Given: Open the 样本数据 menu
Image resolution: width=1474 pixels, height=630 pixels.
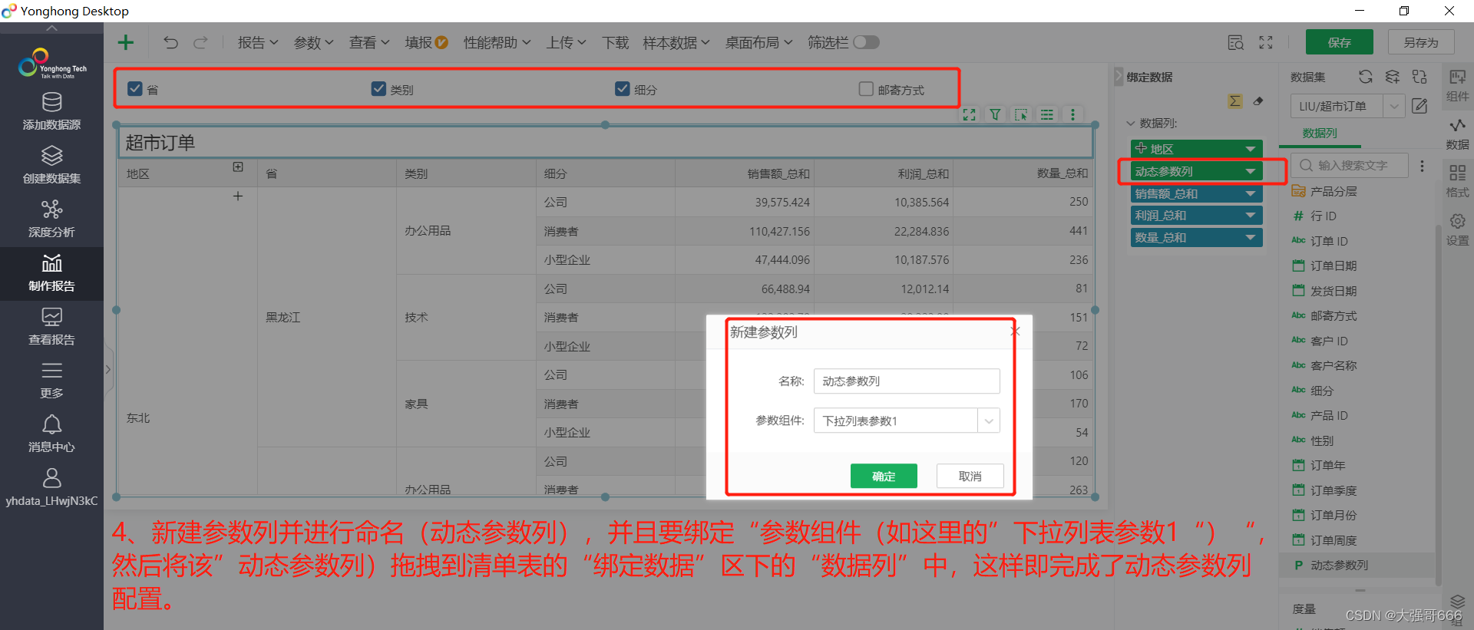Looking at the screenshot, I should (x=676, y=42).
